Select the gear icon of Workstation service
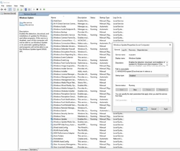 (x=52, y=139)
